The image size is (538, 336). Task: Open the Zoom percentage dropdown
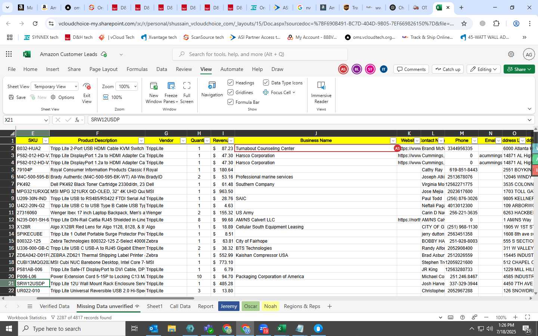tap(127, 87)
